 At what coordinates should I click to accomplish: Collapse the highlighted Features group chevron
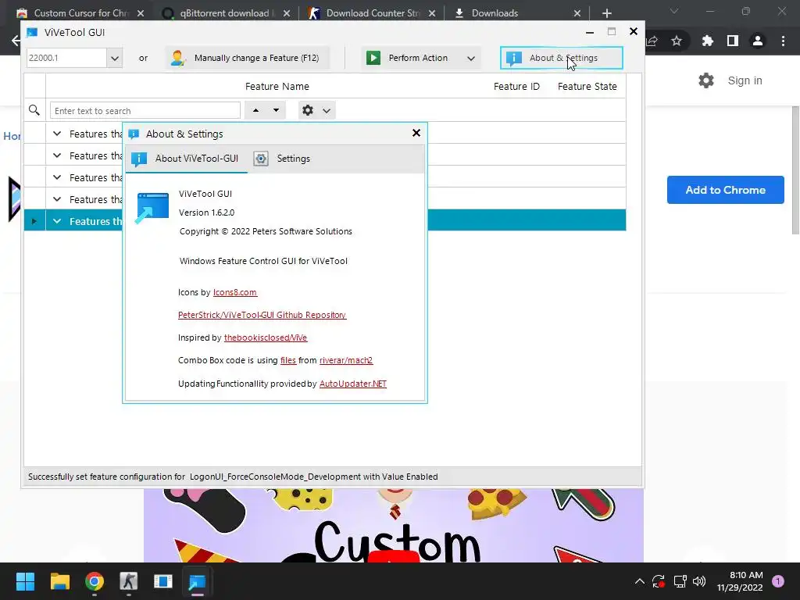tap(57, 221)
